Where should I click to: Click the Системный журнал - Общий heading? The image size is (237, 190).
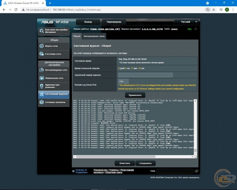(x=92, y=46)
